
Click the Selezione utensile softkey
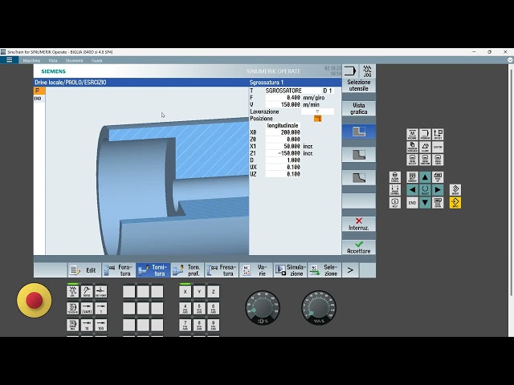pyautogui.click(x=359, y=85)
